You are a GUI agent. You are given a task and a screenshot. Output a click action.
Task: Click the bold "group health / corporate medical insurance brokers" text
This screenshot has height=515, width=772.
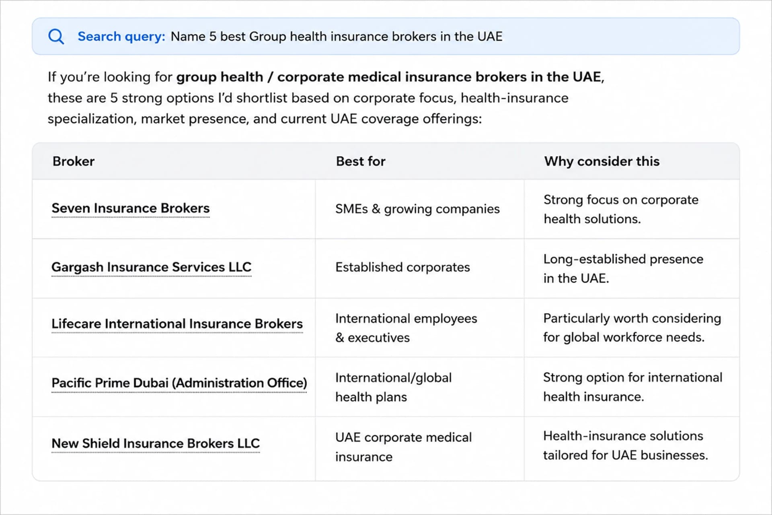[351, 76]
